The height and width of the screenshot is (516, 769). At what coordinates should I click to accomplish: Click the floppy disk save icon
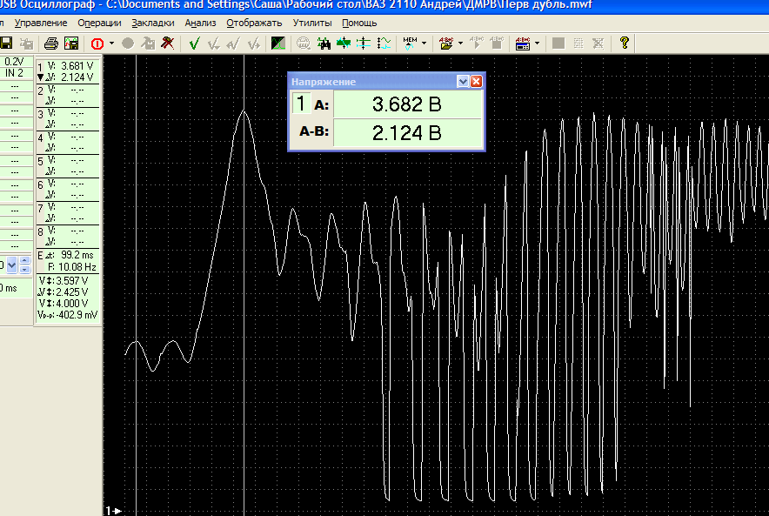point(6,44)
